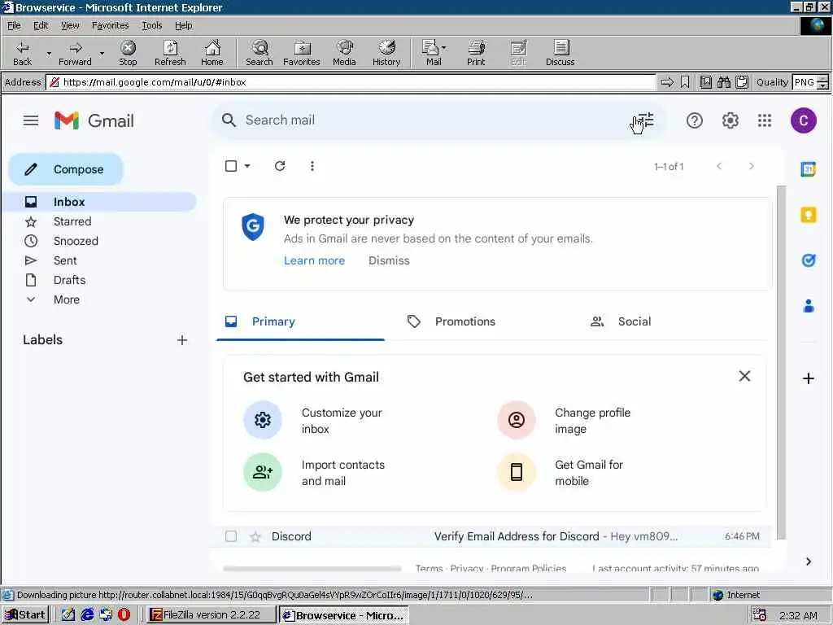Click the collapse side panel chevron
This screenshot has width=833, height=625.
(808, 562)
